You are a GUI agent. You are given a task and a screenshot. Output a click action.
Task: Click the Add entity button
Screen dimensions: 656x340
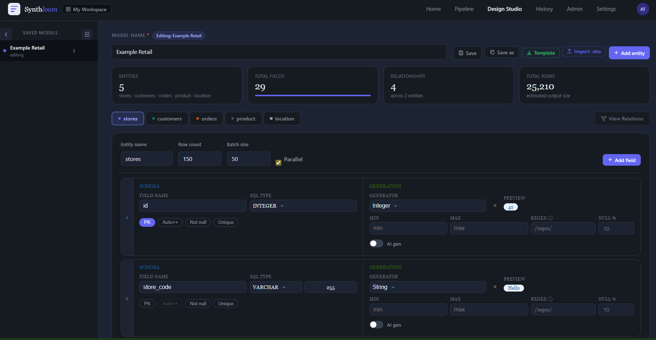coord(629,53)
